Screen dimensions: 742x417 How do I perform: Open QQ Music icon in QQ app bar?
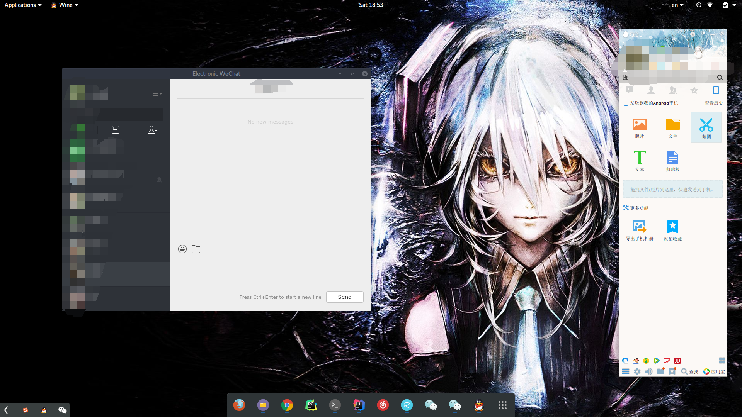(x=646, y=361)
